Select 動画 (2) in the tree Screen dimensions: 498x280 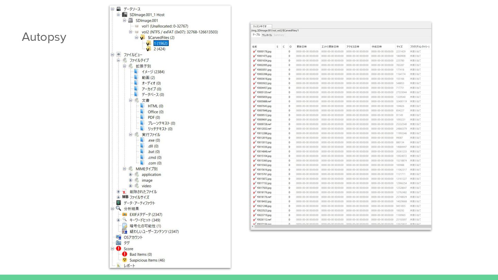tap(148, 77)
